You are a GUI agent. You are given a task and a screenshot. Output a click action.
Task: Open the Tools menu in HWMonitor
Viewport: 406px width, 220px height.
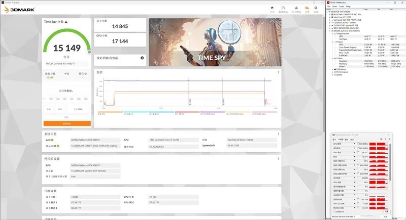point(341,7)
